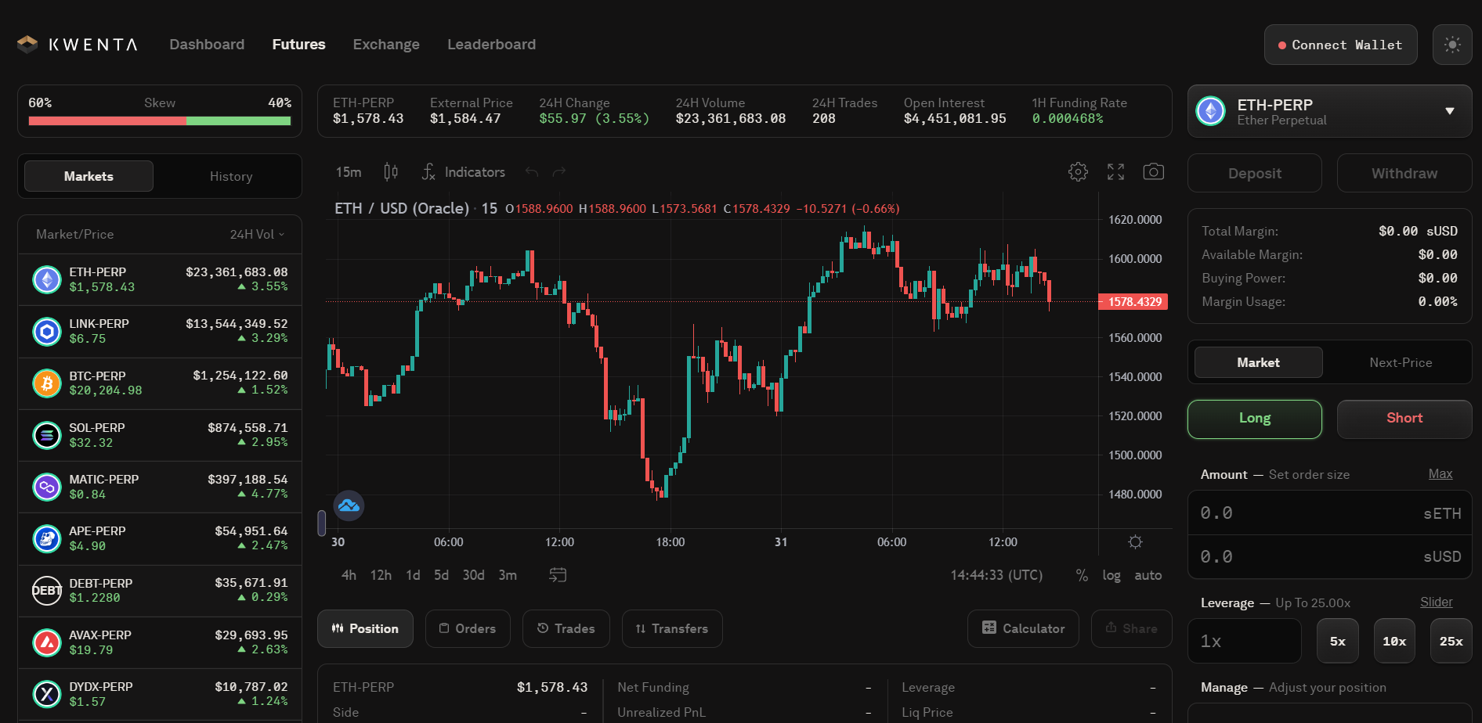
Task: Toggle auto scale on chart
Action: 1148,575
